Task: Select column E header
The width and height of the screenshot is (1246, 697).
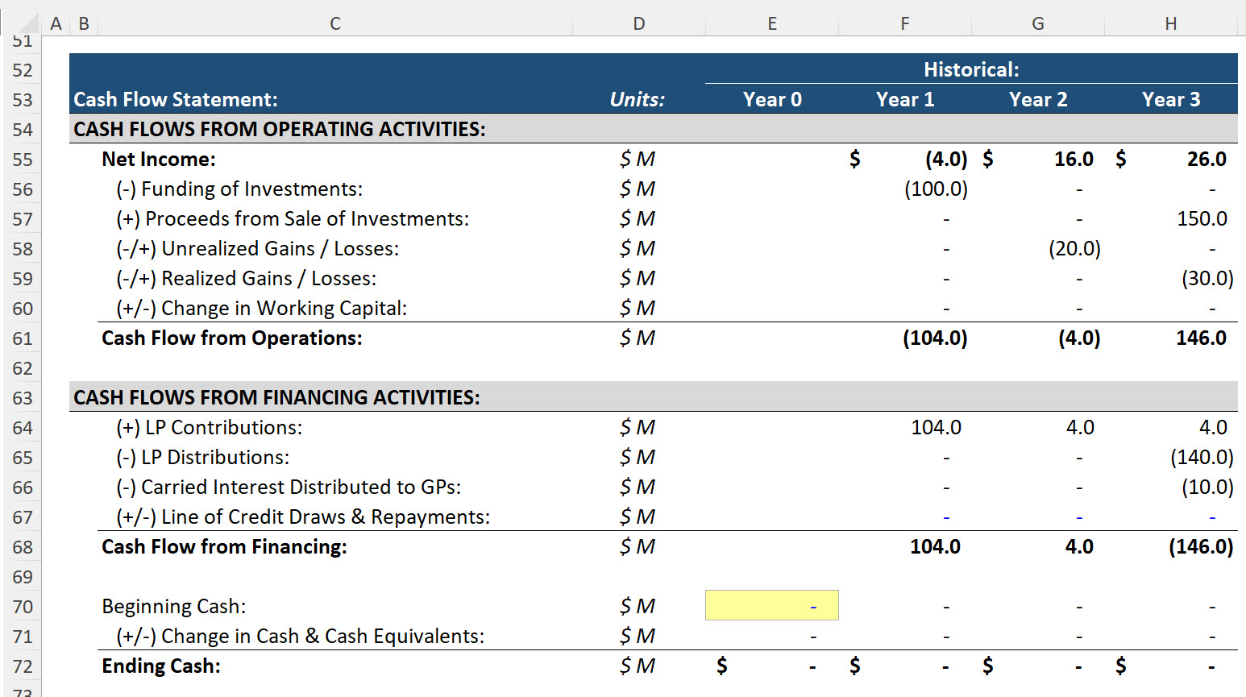Action: pos(772,23)
